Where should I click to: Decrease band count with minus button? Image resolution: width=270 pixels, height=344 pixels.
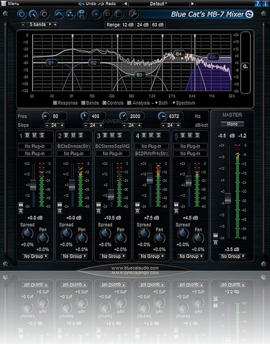23,24
